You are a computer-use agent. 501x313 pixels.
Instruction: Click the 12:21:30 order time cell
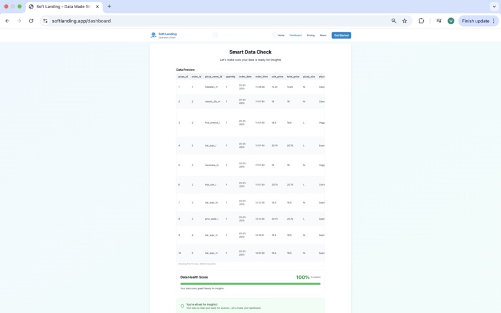point(260,253)
